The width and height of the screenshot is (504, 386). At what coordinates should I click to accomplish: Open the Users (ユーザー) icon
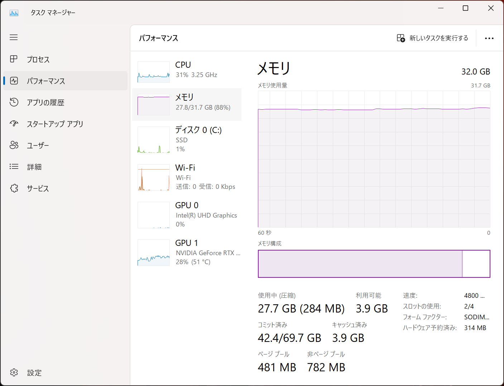click(x=14, y=145)
